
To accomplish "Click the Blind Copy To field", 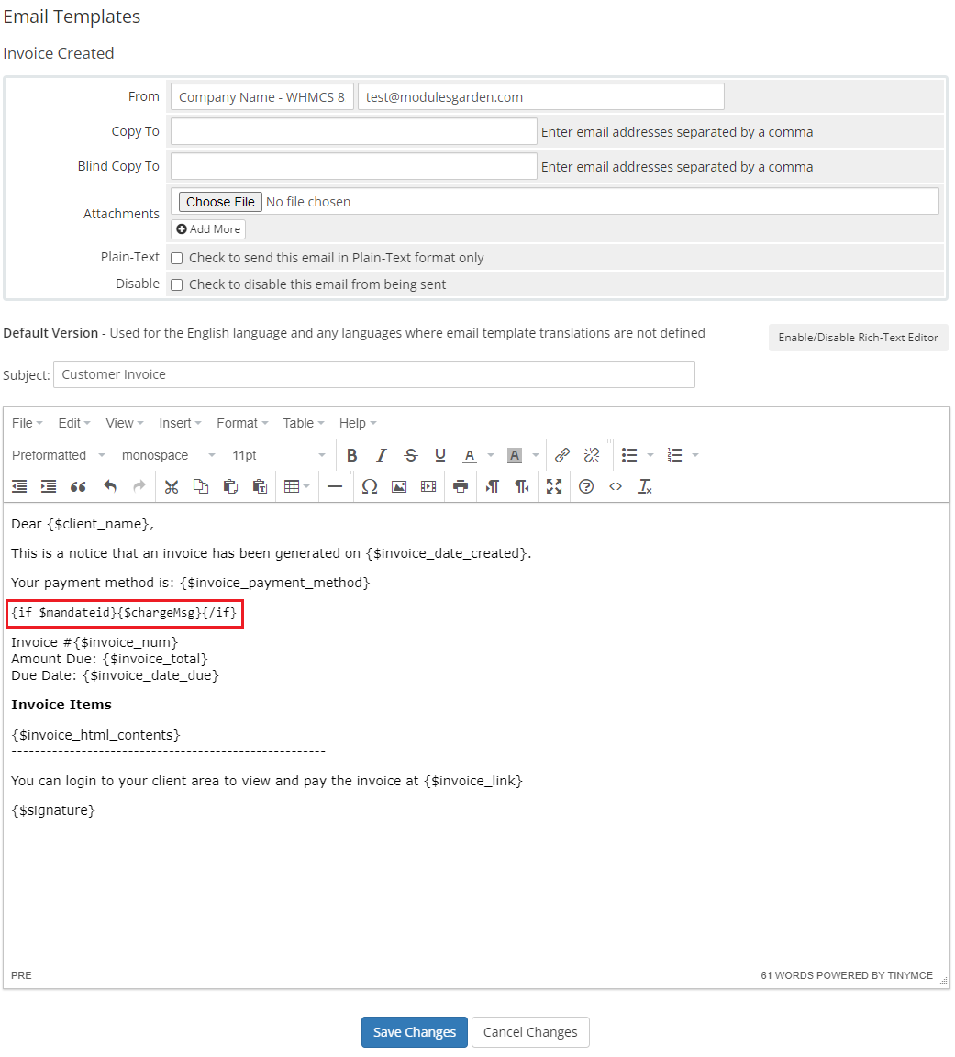I will [354, 166].
